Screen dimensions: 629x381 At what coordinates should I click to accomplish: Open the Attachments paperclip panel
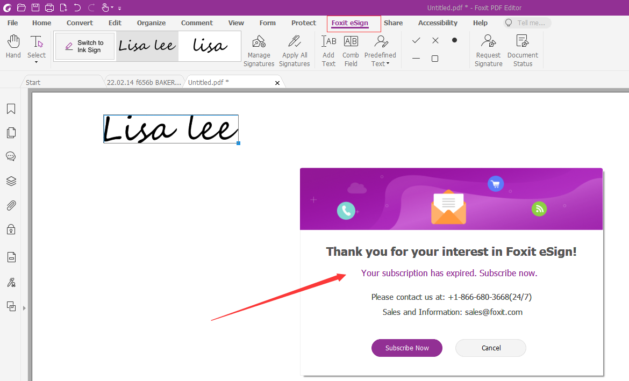click(11, 206)
